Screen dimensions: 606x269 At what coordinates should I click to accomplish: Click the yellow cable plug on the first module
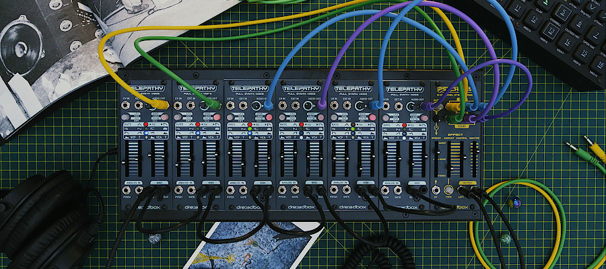160,104
